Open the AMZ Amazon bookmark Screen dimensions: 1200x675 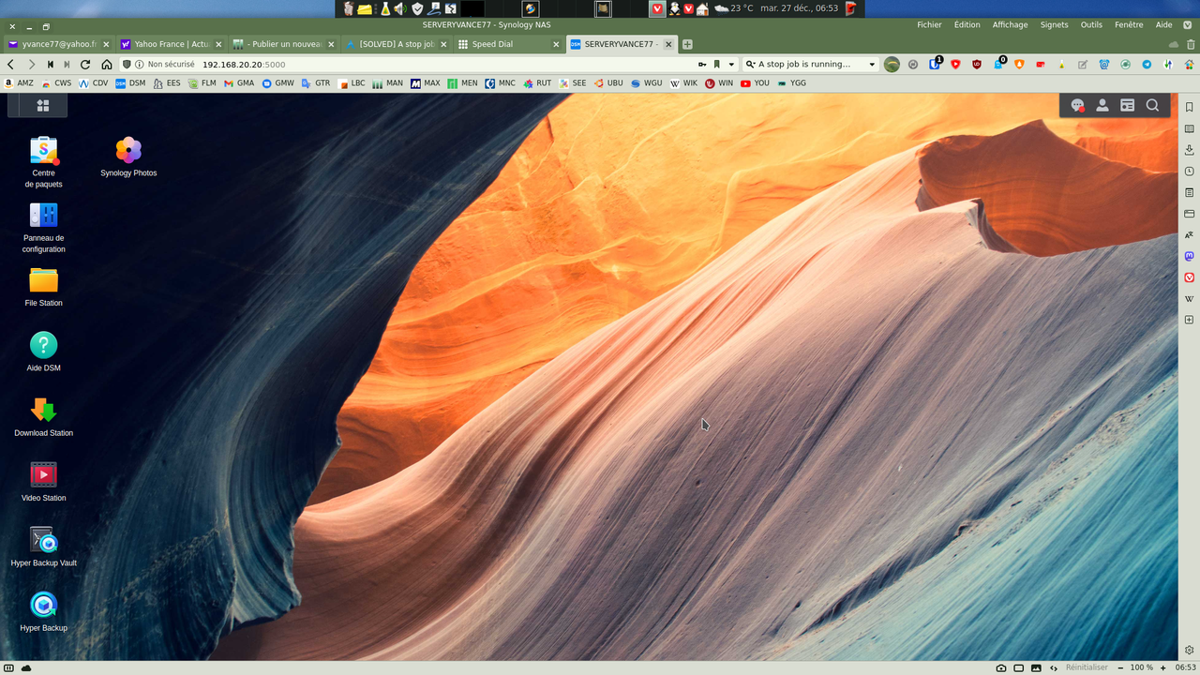pyautogui.click(x=19, y=83)
